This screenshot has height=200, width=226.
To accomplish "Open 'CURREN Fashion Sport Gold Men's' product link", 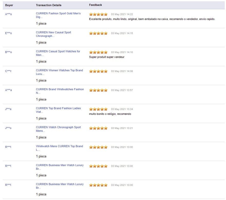I will [x=58, y=14].
